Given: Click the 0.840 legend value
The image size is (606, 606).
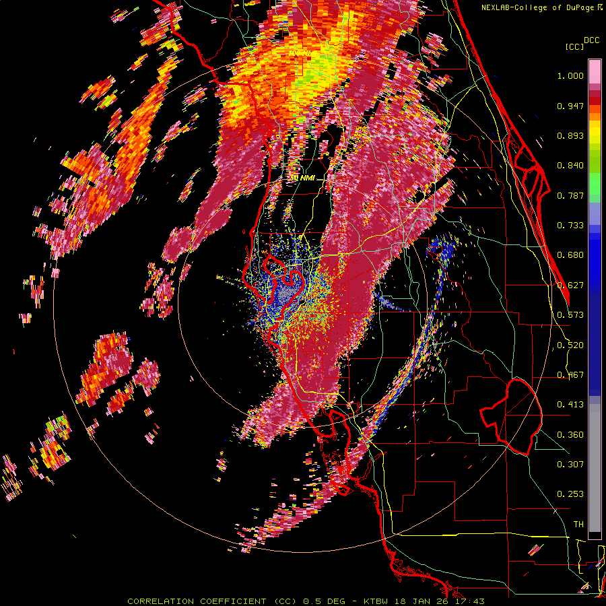Looking at the screenshot, I should click(570, 166).
